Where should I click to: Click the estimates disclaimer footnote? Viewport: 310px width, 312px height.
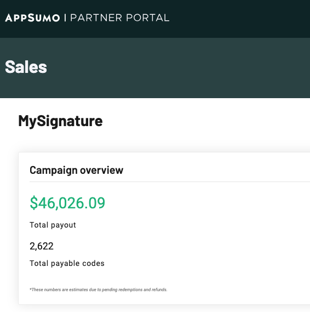[x=99, y=290]
